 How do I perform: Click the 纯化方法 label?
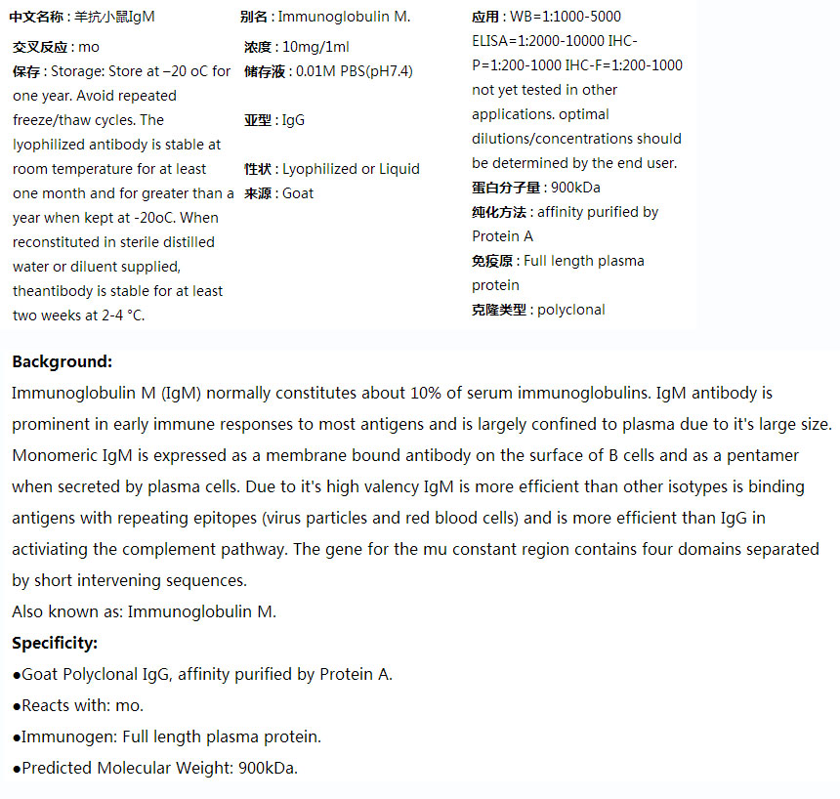click(x=498, y=212)
